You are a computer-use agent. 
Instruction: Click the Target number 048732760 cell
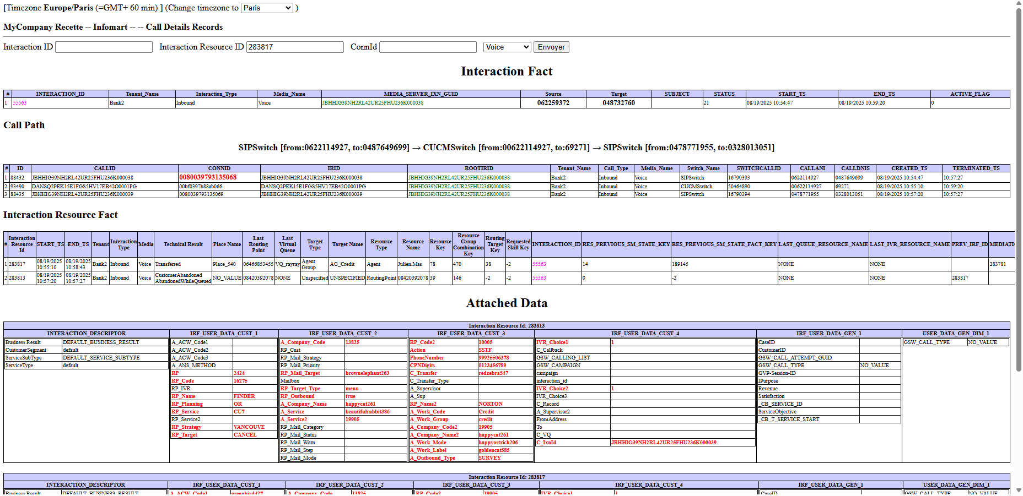618,103
